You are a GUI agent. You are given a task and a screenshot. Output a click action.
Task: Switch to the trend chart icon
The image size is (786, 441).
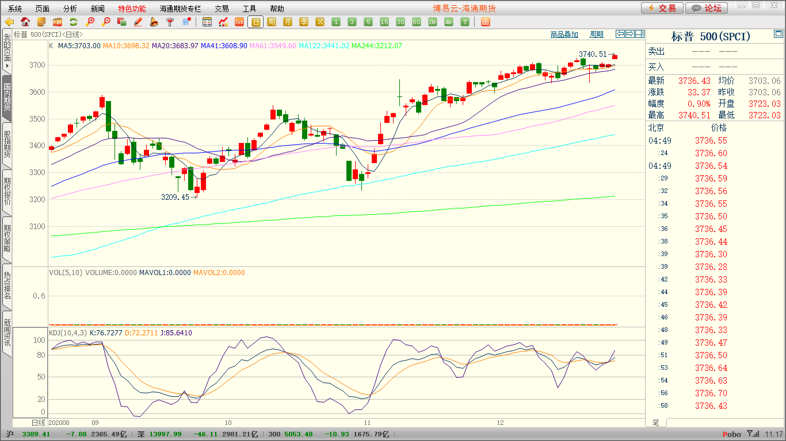223,22
